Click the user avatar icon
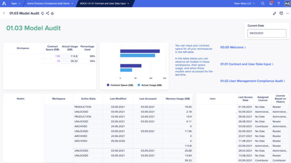 click(287, 4)
